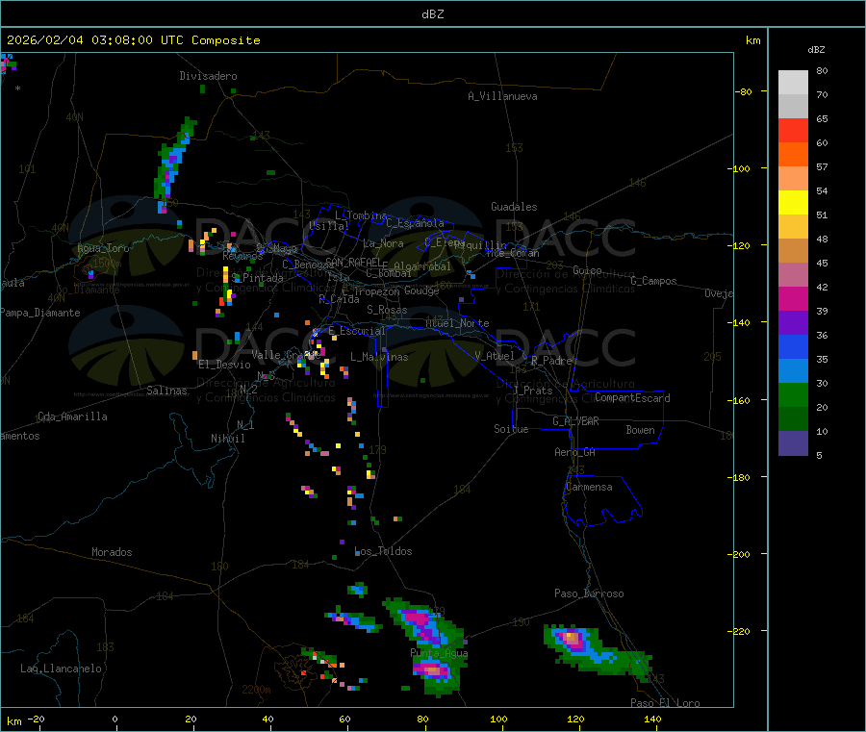
Task: Click the G_ALVEAR map label
Action: pyautogui.click(x=575, y=421)
